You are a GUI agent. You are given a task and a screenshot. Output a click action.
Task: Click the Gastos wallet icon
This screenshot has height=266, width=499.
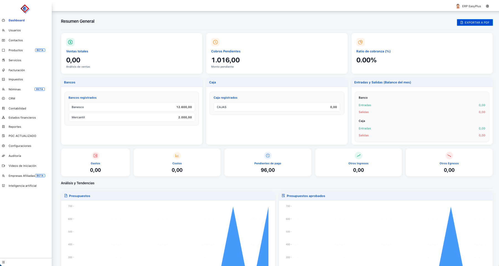click(x=95, y=156)
